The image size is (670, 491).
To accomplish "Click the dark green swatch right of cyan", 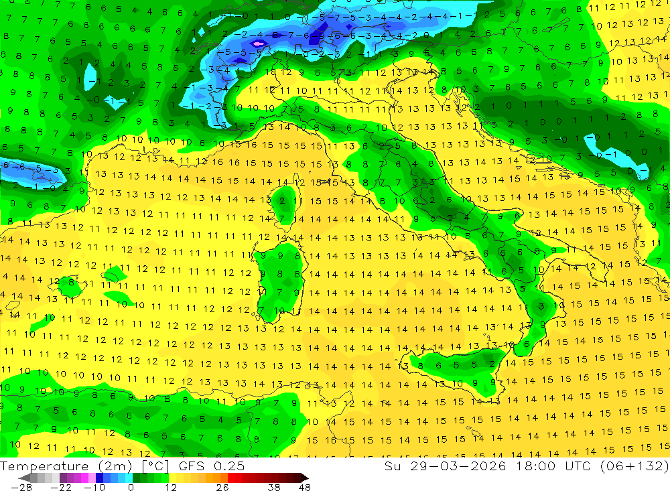I will (x=136, y=478).
